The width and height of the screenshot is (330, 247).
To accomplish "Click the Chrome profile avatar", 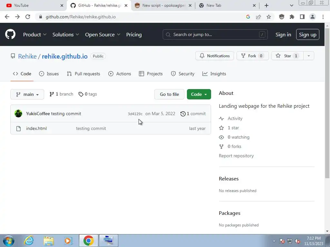I will tap(313, 17).
